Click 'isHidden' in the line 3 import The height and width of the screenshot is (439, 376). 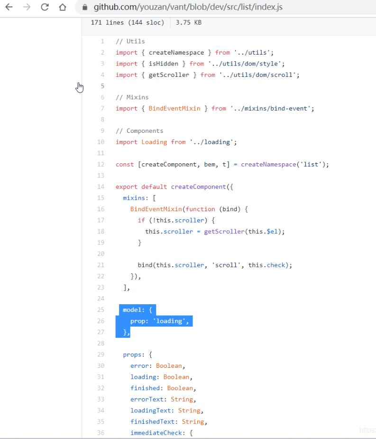(164, 64)
